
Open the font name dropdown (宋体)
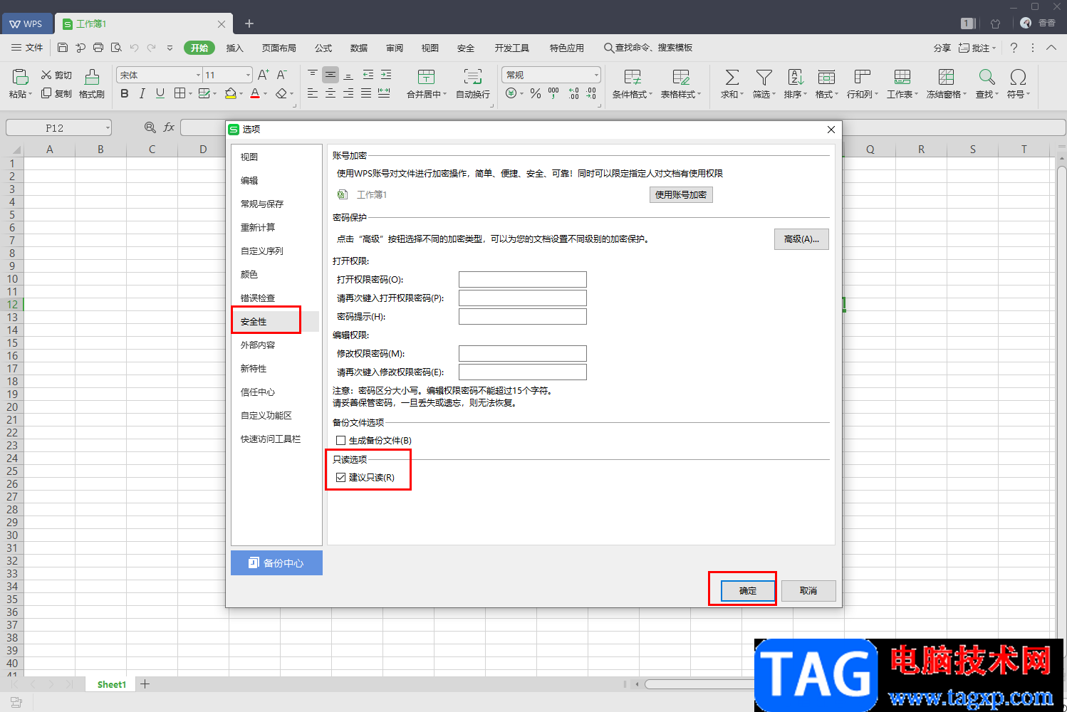coord(198,75)
